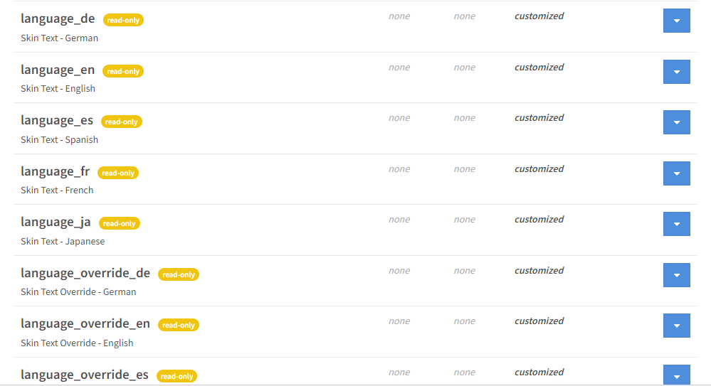Select the language_override_de title

pyautogui.click(x=85, y=273)
